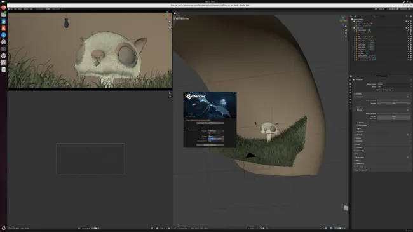Open Render sampling presets icon

coord(407,110)
